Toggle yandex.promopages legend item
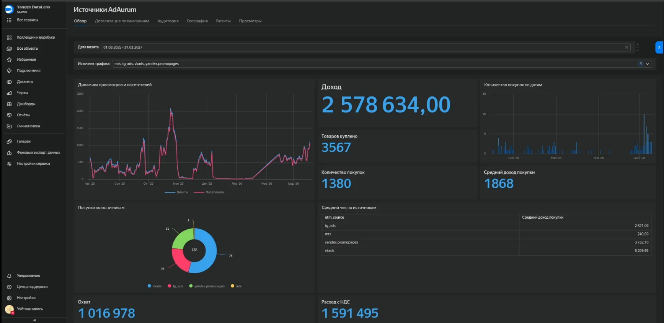 click(x=207, y=286)
